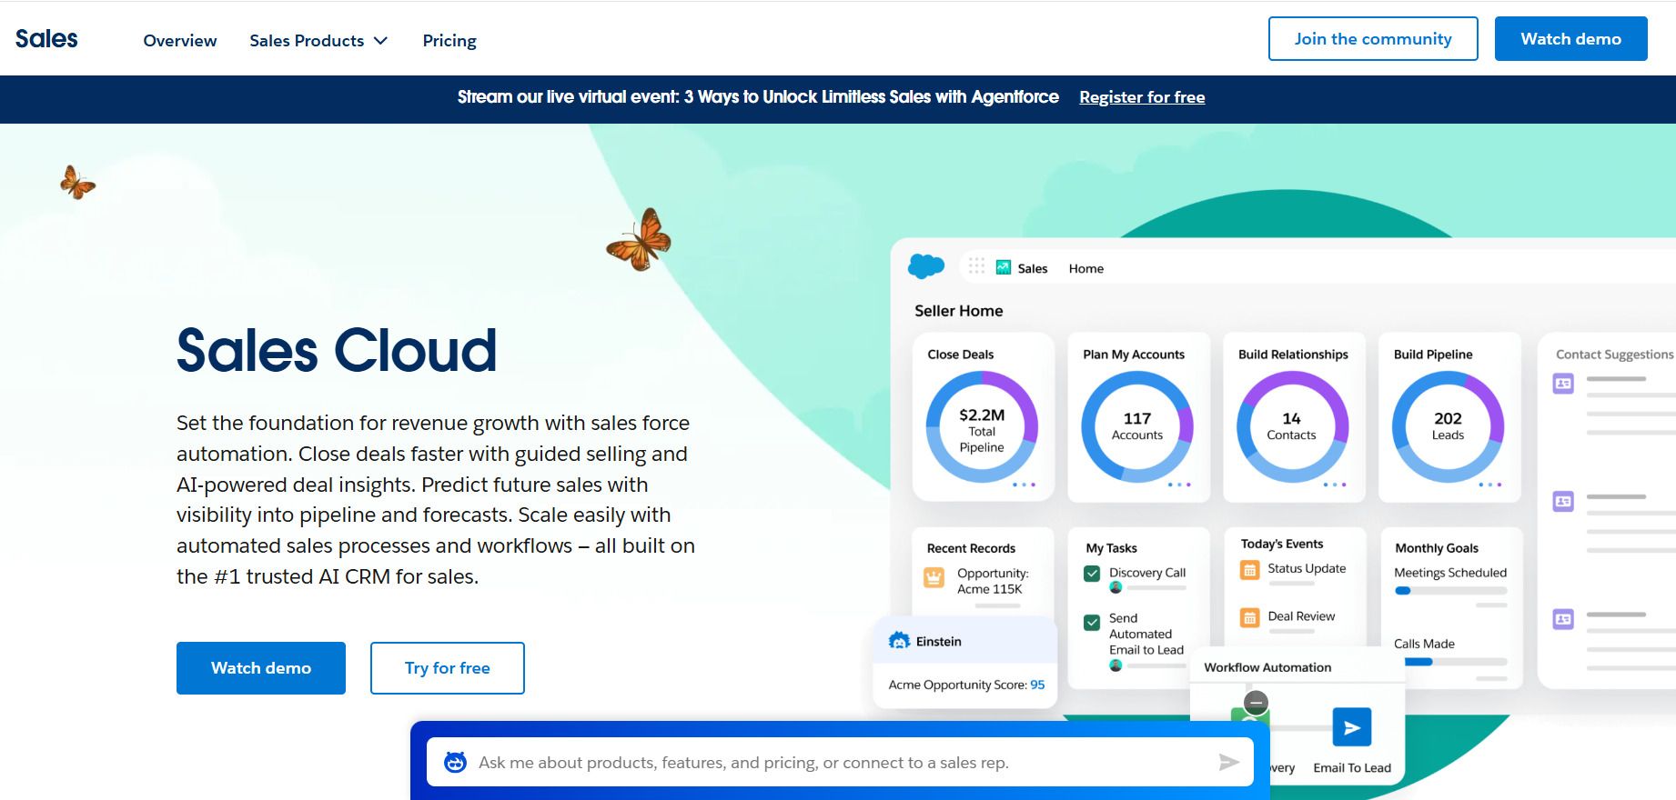
Task: Click the 14 Contacts donut chart
Action: click(x=1292, y=427)
